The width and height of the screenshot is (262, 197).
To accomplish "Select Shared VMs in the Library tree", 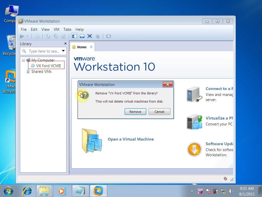I will pyautogui.click(x=41, y=72).
